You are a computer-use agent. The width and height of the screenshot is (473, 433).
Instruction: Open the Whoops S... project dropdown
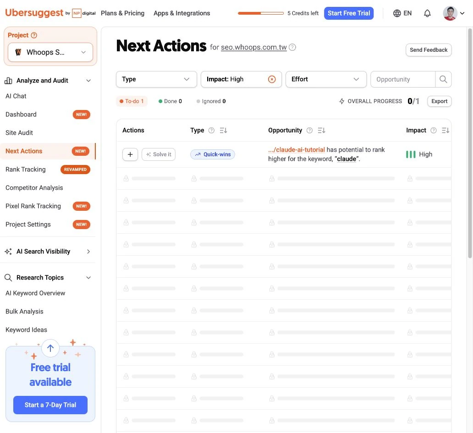(x=50, y=52)
